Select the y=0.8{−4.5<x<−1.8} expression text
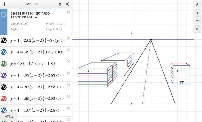This screenshot has width=202, height=122. pos(33,64)
